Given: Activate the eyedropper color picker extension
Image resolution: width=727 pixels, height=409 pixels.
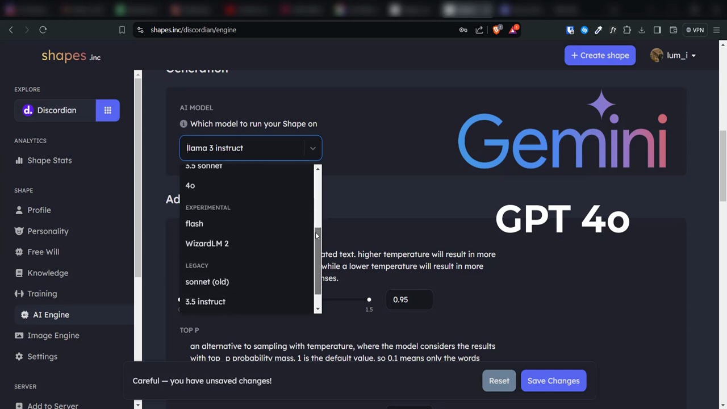Looking at the screenshot, I should click(x=598, y=30).
